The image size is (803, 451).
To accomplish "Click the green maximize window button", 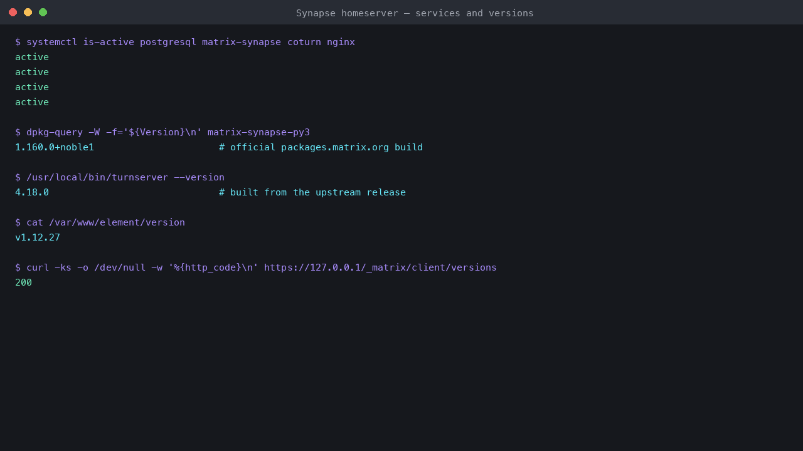I will (x=43, y=13).
